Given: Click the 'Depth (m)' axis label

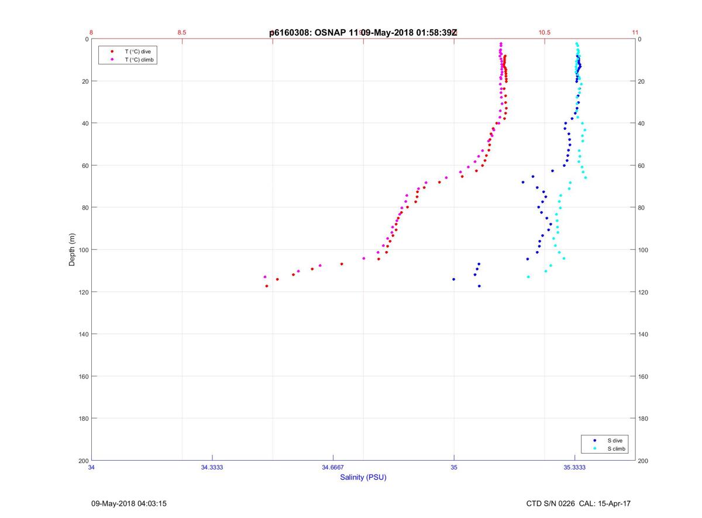Looking at the screenshot, I should point(72,249).
